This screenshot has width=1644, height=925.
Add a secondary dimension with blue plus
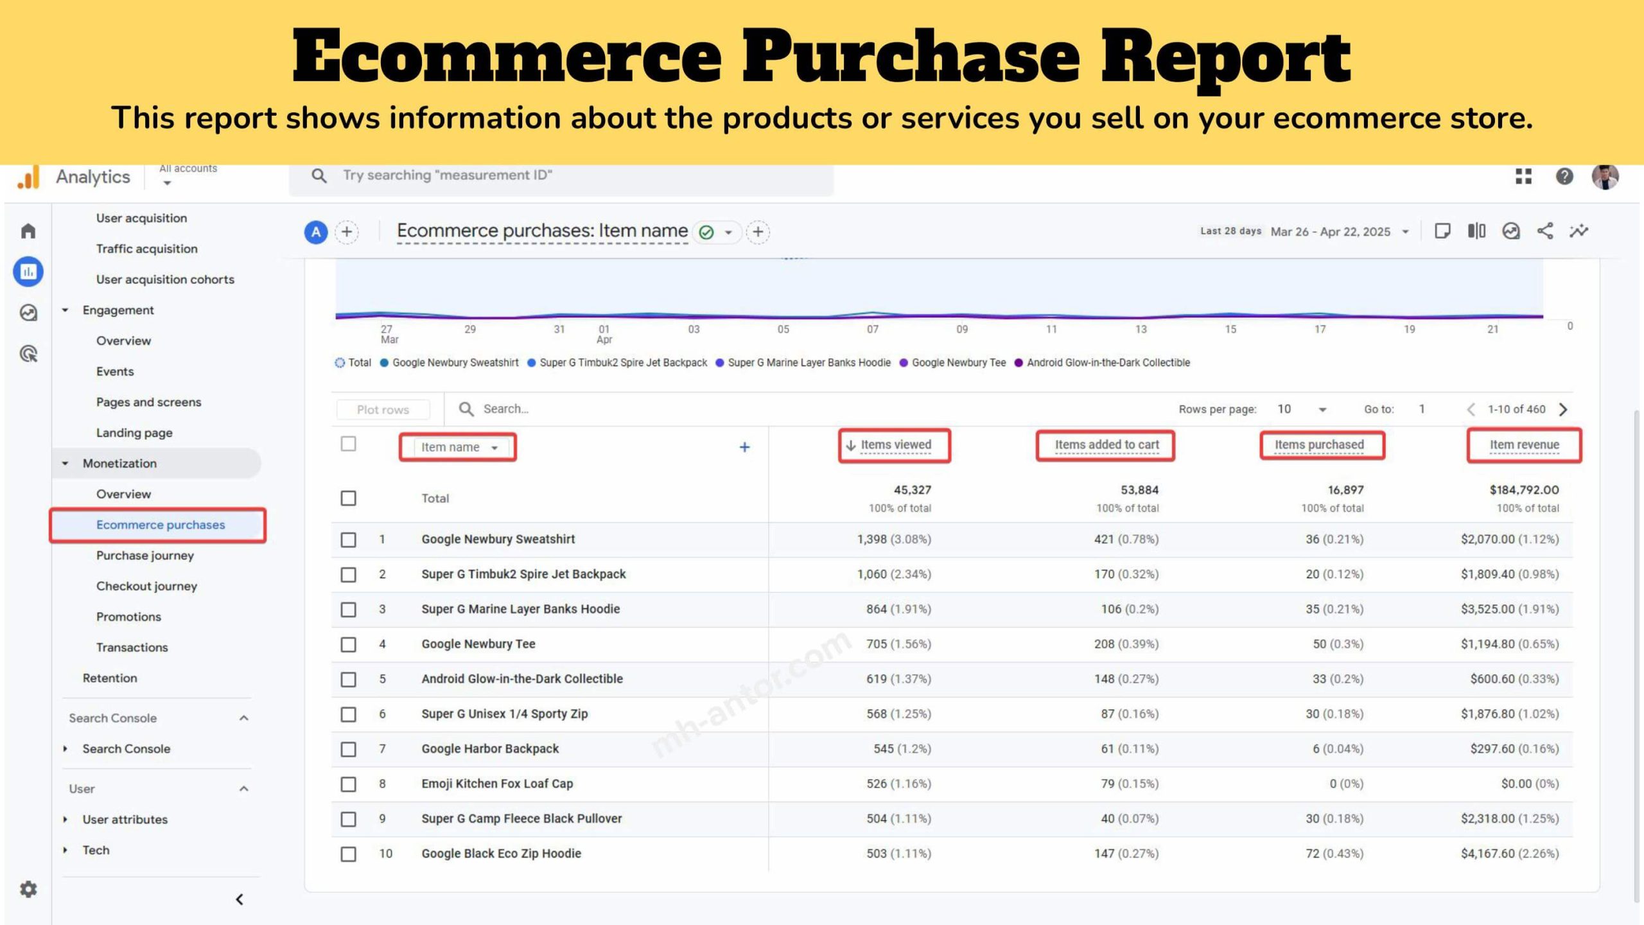pos(744,447)
